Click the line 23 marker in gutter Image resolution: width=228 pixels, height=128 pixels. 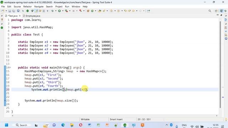point(5,100)
